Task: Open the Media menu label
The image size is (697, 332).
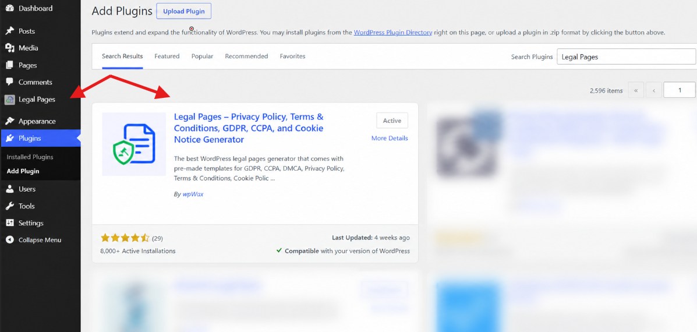Action: click(x=29, y=48)
